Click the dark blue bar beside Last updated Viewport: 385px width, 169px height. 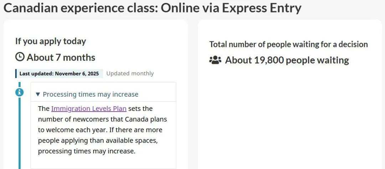pos(16,73)
